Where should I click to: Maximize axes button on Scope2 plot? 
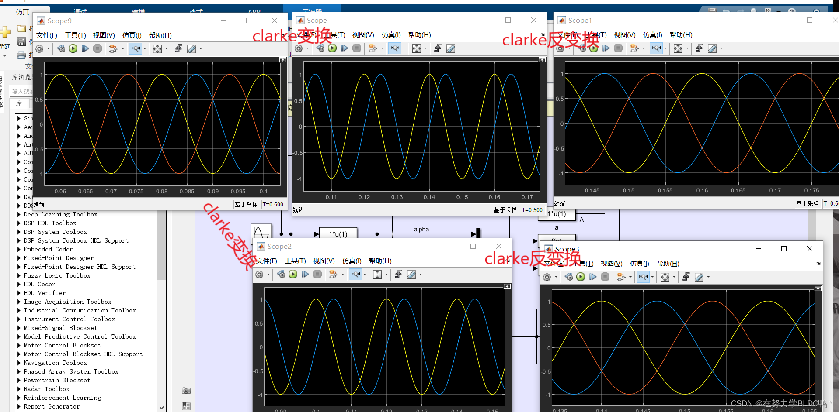[507, 286]
